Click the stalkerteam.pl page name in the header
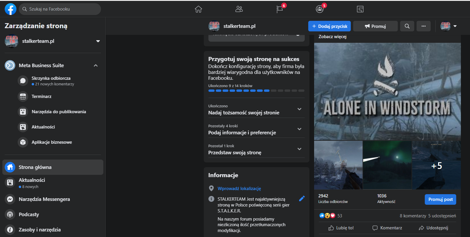 tap(239, 26)
